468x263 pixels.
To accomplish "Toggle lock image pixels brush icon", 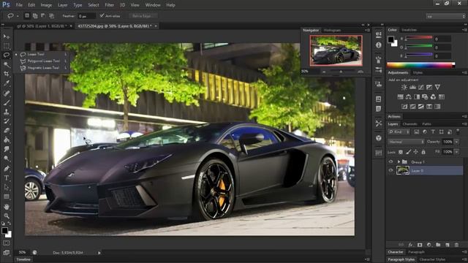I will point(408,152).
